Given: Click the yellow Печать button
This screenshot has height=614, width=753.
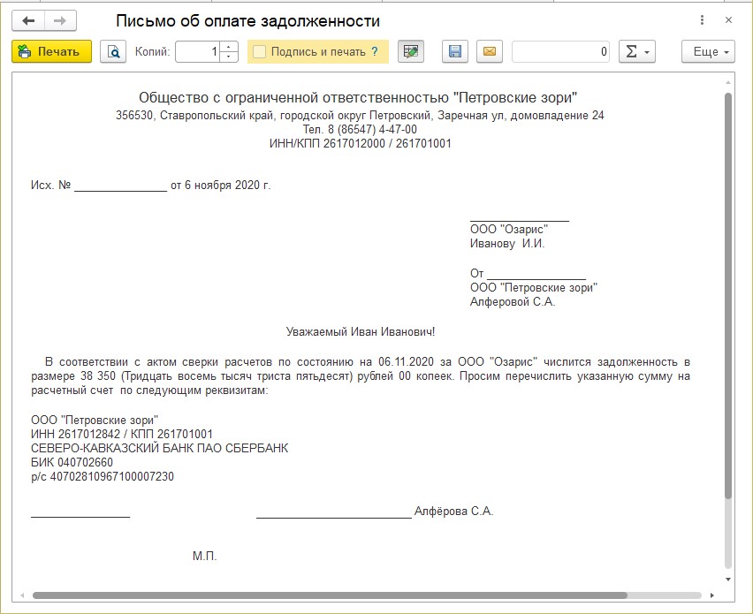Looking at the screenshot, I should click(51, 51).
